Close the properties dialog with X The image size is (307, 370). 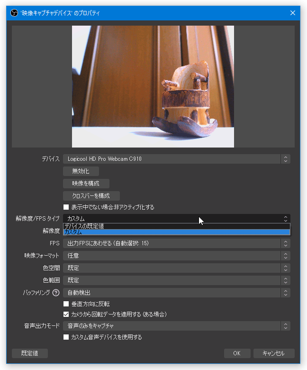click(293, 13)
